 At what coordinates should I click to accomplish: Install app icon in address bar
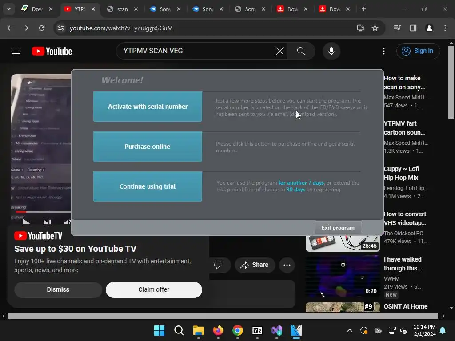(360, 28)
